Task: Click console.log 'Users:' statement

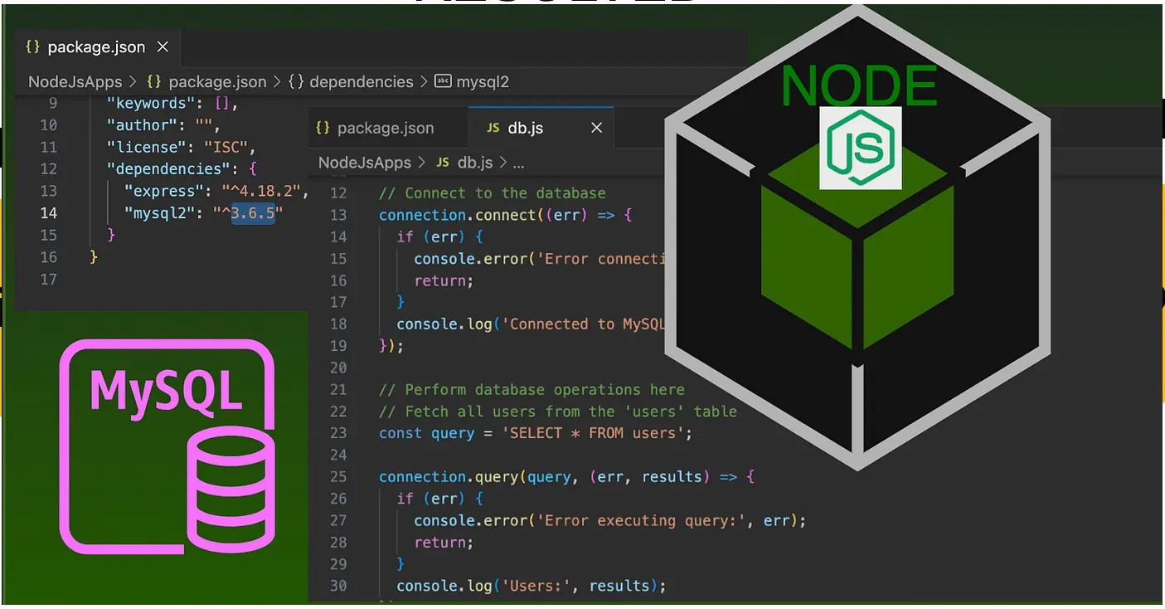Action: click(532, 586)
